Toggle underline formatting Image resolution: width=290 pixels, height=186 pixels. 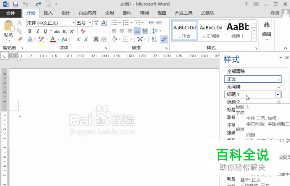[x=45, y=31]
